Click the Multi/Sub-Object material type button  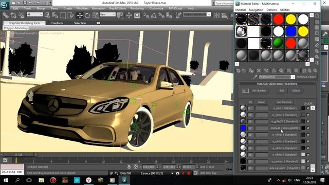tap(306, 77)
